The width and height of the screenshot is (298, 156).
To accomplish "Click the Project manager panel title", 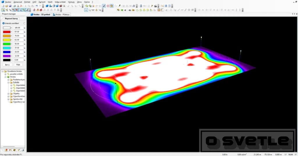I will pyautogui.click(x=9, y=14).
